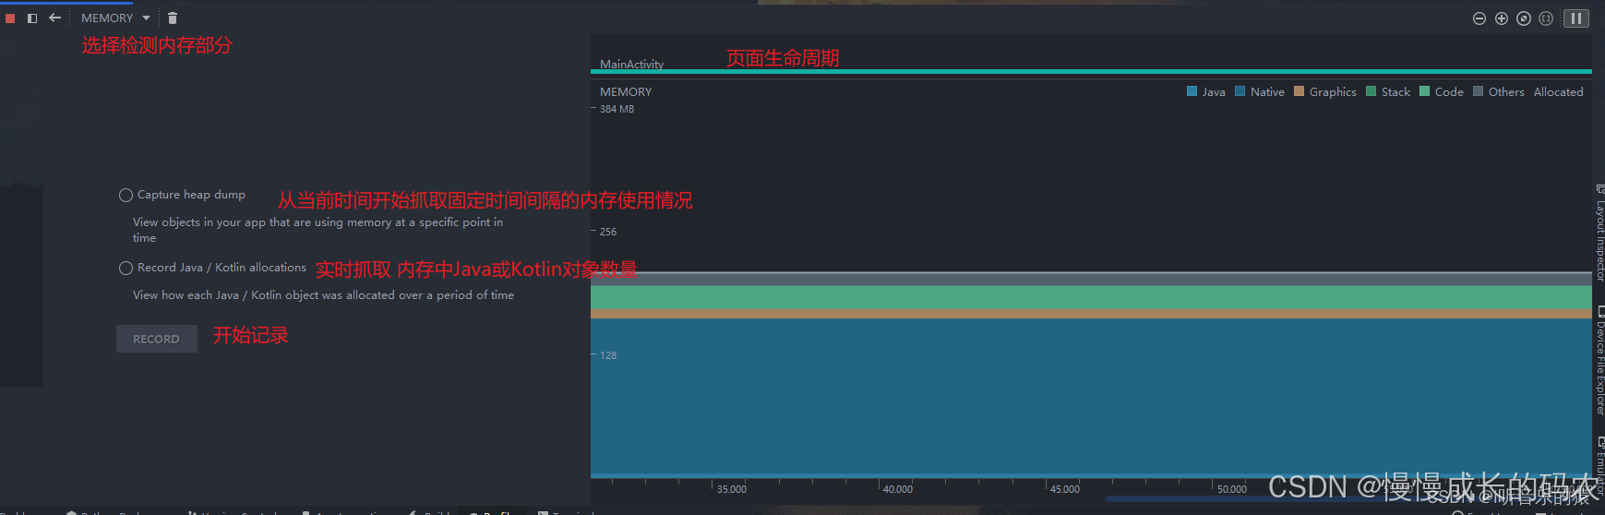The width and height of the screenshot is (1605, 515).
Task: Click the Code legend color swatch
Action: click(1425, 91)
